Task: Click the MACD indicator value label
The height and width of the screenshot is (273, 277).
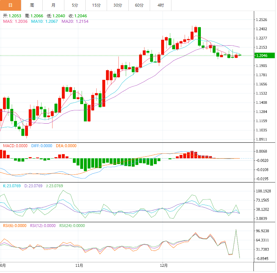Action: pos(15,146)
